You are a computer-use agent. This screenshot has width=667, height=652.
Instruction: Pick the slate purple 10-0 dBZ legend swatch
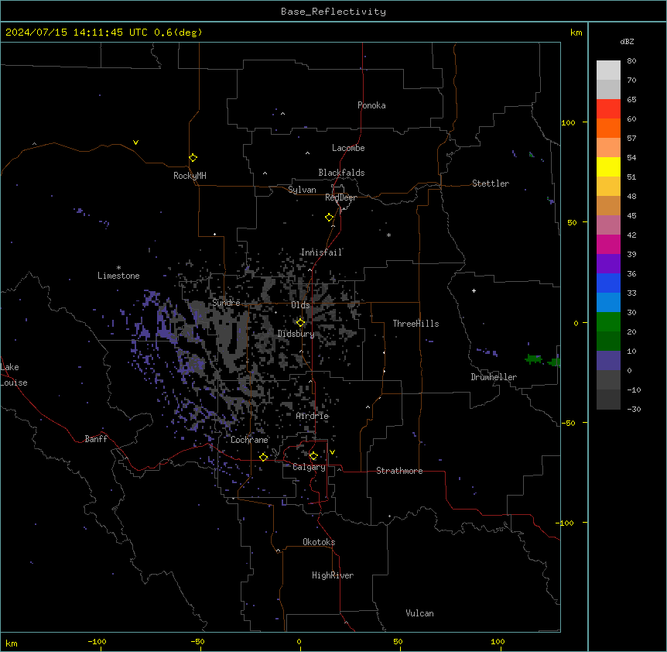(x=608, y=361)
